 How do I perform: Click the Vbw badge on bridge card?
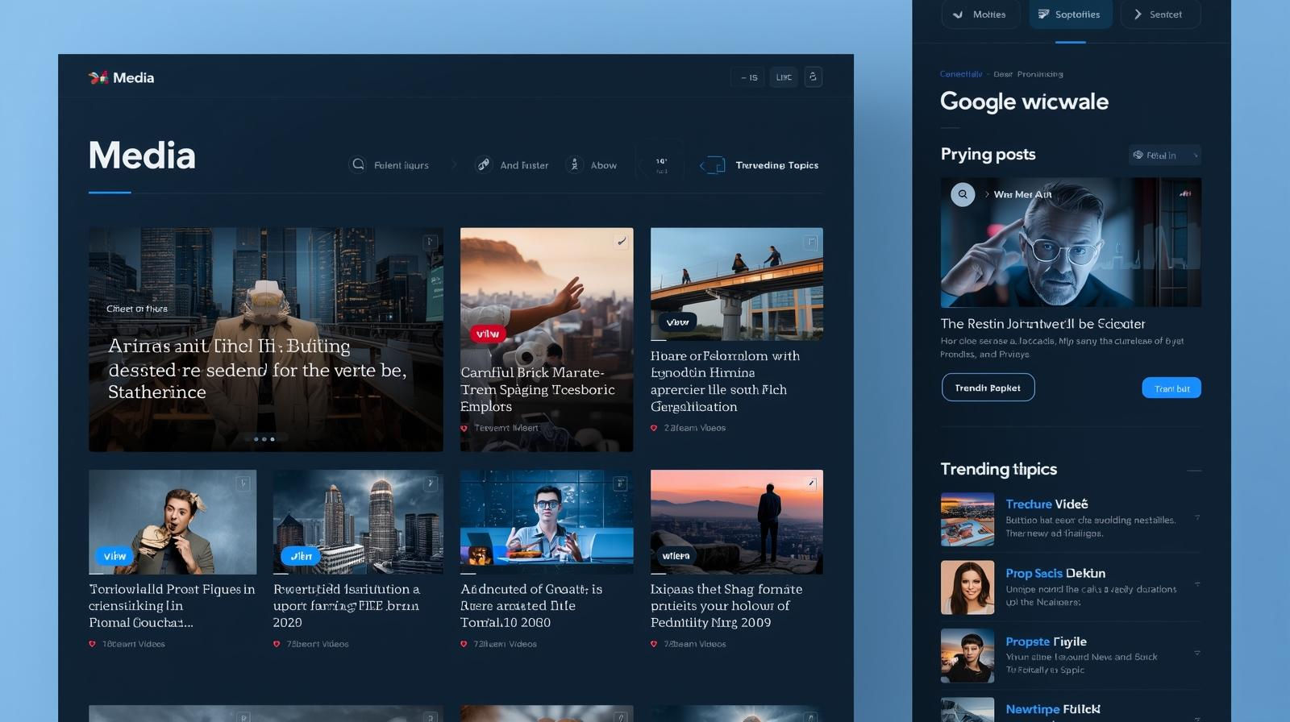(677, 322)
